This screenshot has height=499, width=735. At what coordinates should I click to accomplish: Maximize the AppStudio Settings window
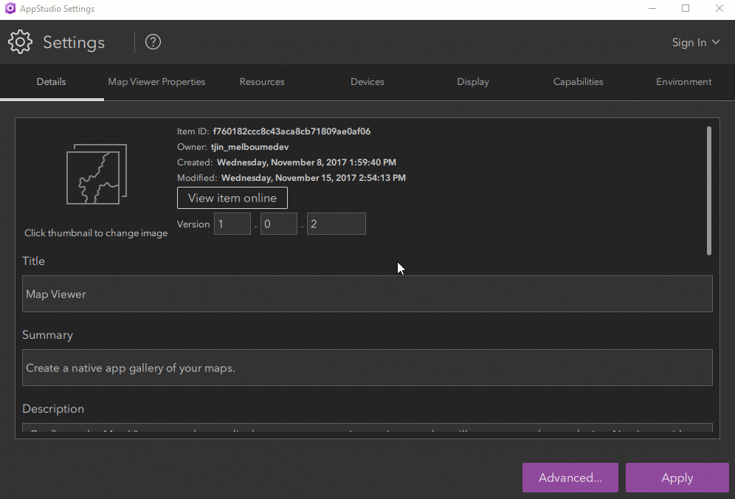tap(686, 8)
